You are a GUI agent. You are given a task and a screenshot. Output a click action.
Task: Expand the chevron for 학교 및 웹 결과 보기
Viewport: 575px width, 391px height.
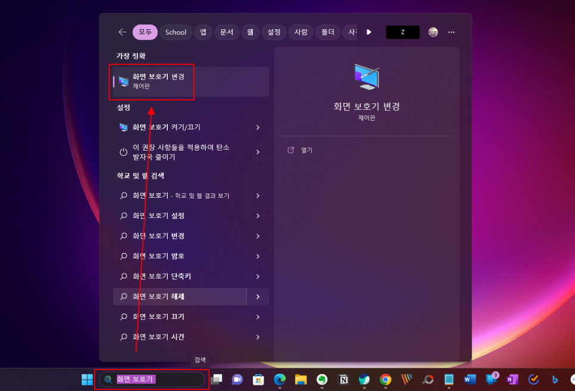(258, 195)
